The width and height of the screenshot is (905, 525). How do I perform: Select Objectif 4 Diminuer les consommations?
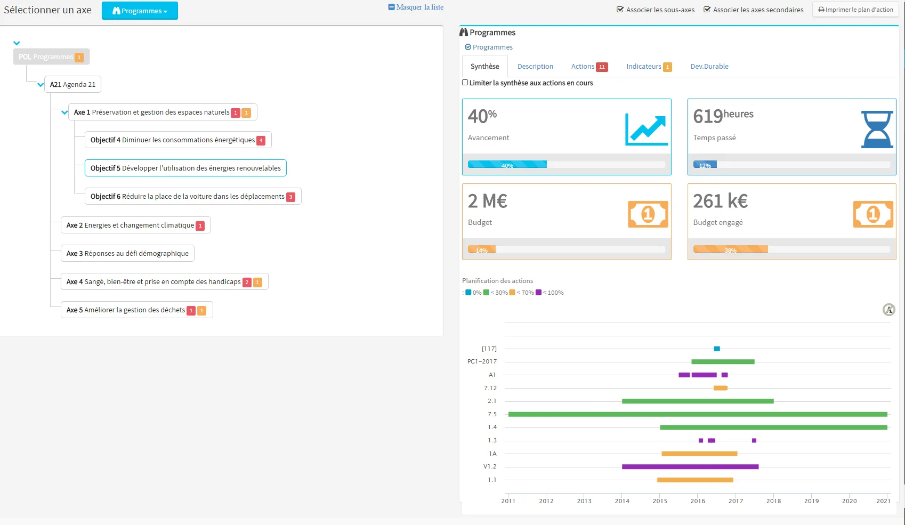pyautogui.click(x=178, y=140)
